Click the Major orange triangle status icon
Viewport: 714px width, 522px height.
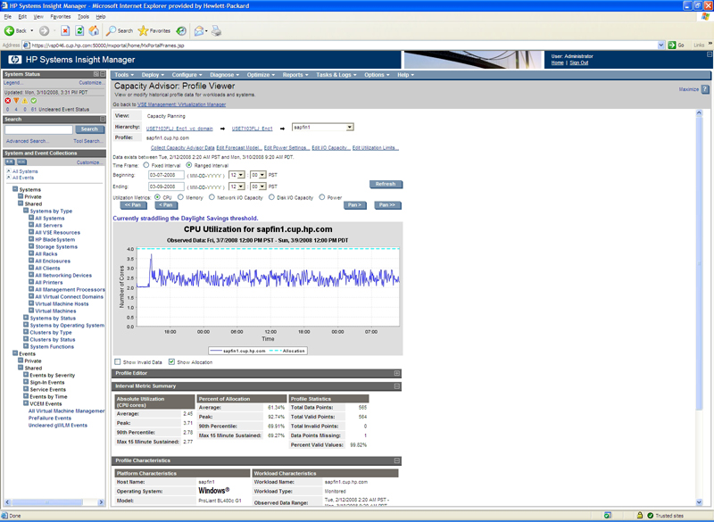16,101
